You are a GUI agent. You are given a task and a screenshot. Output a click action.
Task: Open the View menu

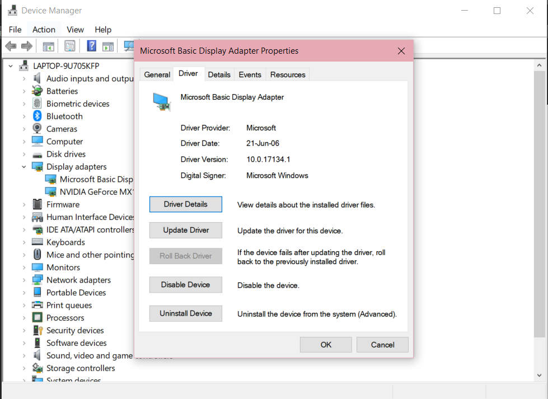pyautogui.click(x=75, y=30)
